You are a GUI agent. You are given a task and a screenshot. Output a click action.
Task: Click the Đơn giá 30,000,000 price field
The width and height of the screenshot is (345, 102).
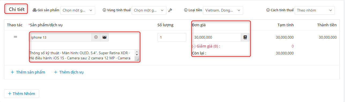(216, 37)
